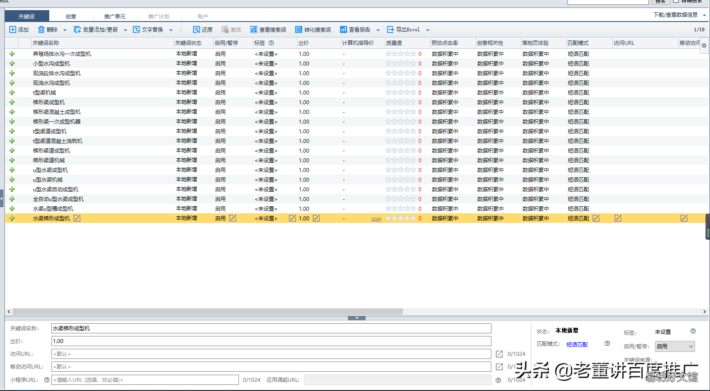This screenshot has width=710, height=391.
Task: Click search input box at top right
Action: pyautogui.click(x=608, y=2)
